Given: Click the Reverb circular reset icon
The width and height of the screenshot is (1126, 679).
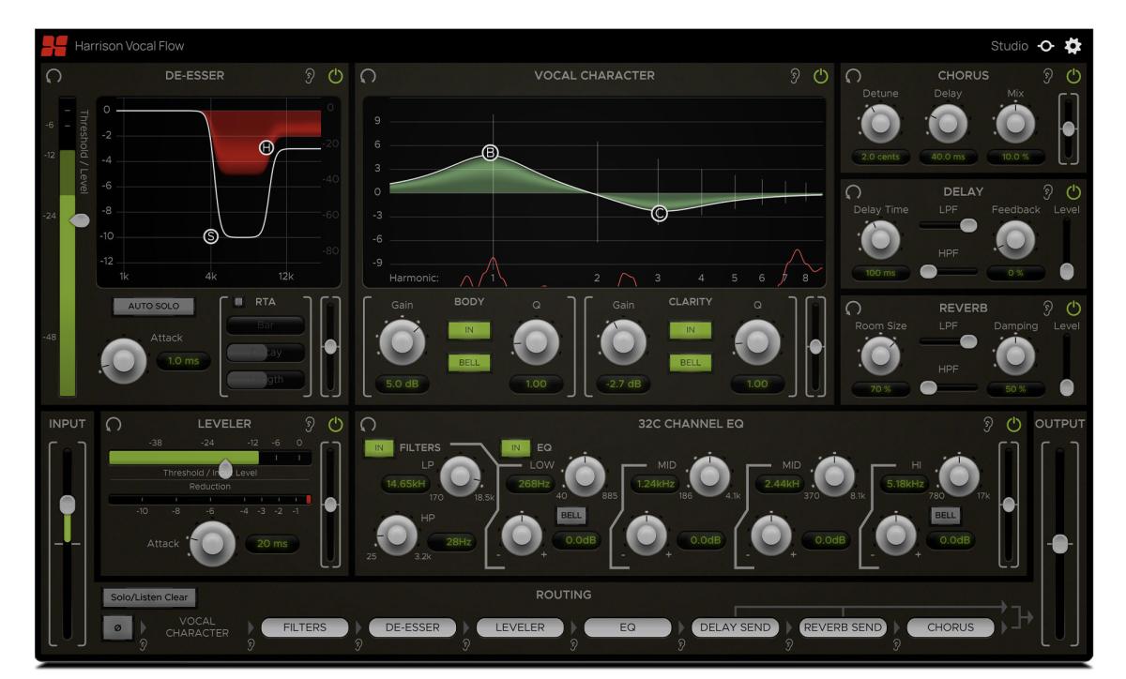Looking at the screenshot, I should (853, 308).
